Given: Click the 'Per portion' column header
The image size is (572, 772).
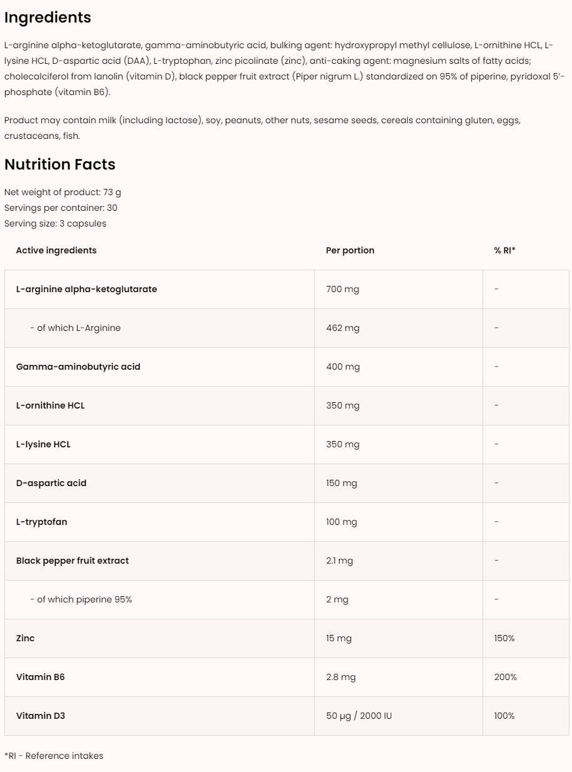Looking at the screenshot, I should [x=350, y=250].
